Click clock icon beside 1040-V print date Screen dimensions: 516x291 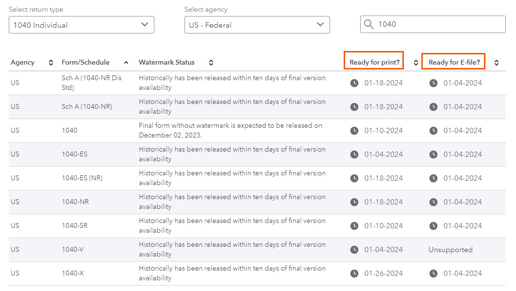(x=354, y=250)
